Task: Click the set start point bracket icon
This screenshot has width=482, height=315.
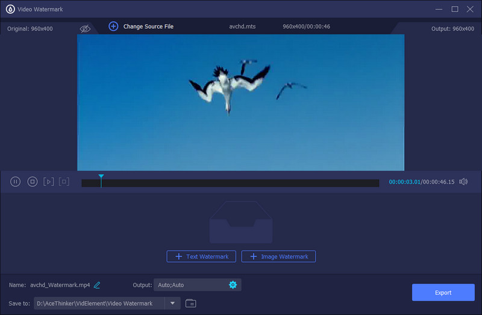Action: pos(49,181)
